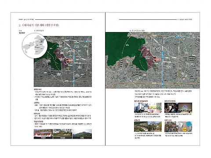This screenshot has height=158, width=211.
Task: Click the right page header text
Action: (185, 19)
